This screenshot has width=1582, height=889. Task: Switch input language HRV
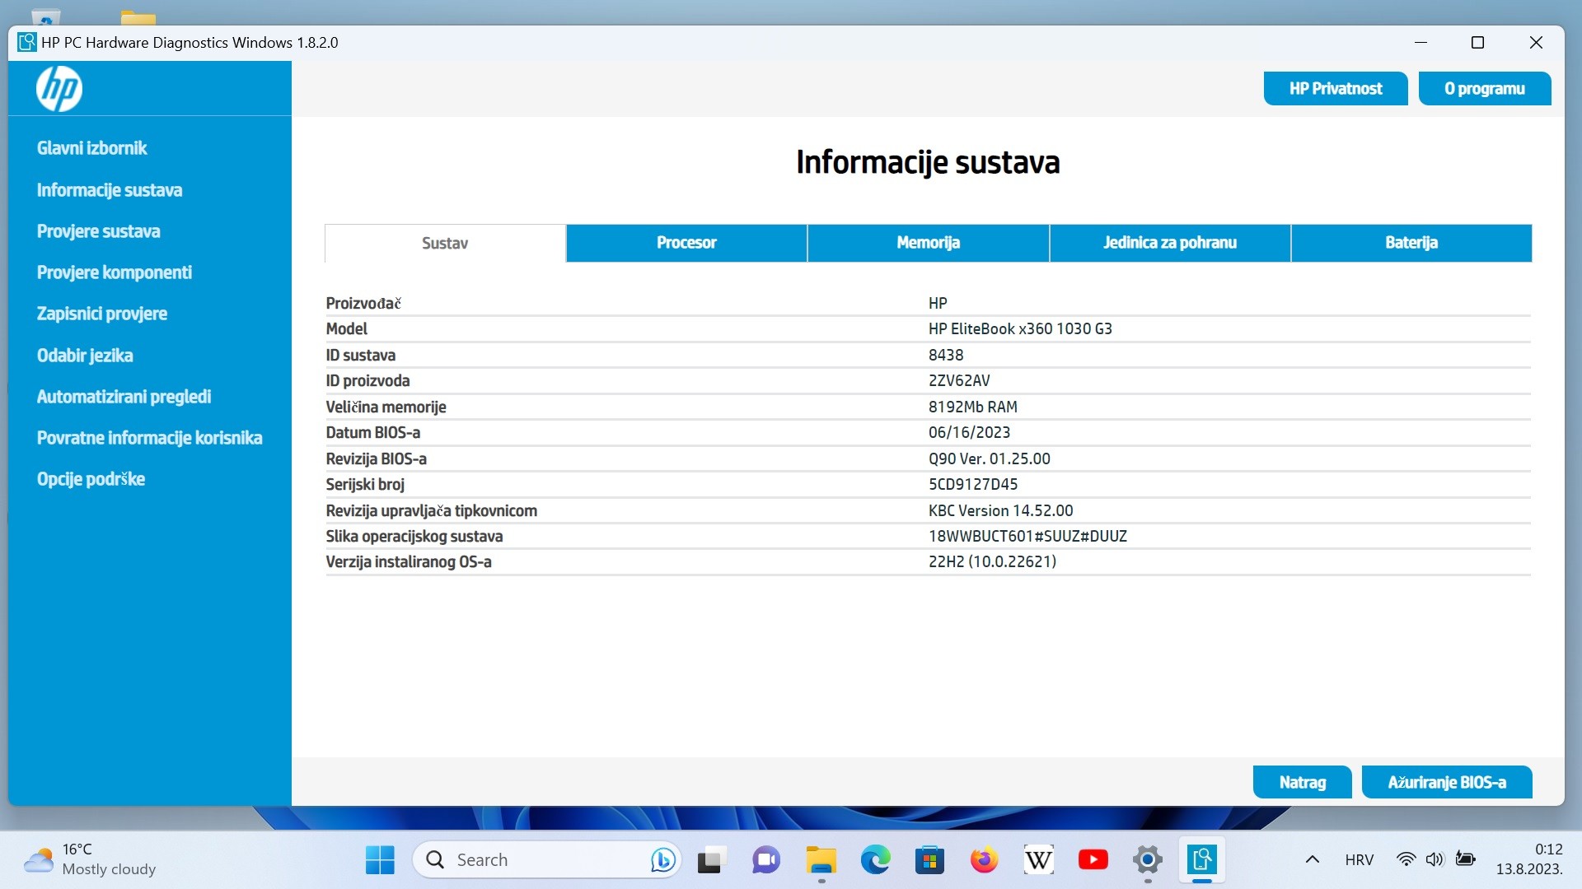tap(1359, 859)
